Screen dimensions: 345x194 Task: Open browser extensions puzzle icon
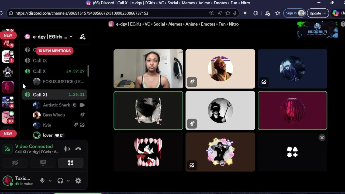coord(256,13)
